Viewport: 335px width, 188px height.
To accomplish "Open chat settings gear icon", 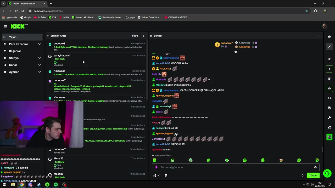I will coord(303,175).
